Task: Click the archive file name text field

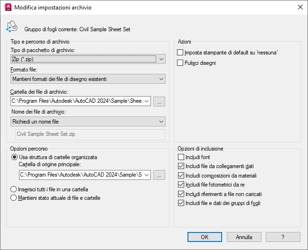Action: click(90, 134)
